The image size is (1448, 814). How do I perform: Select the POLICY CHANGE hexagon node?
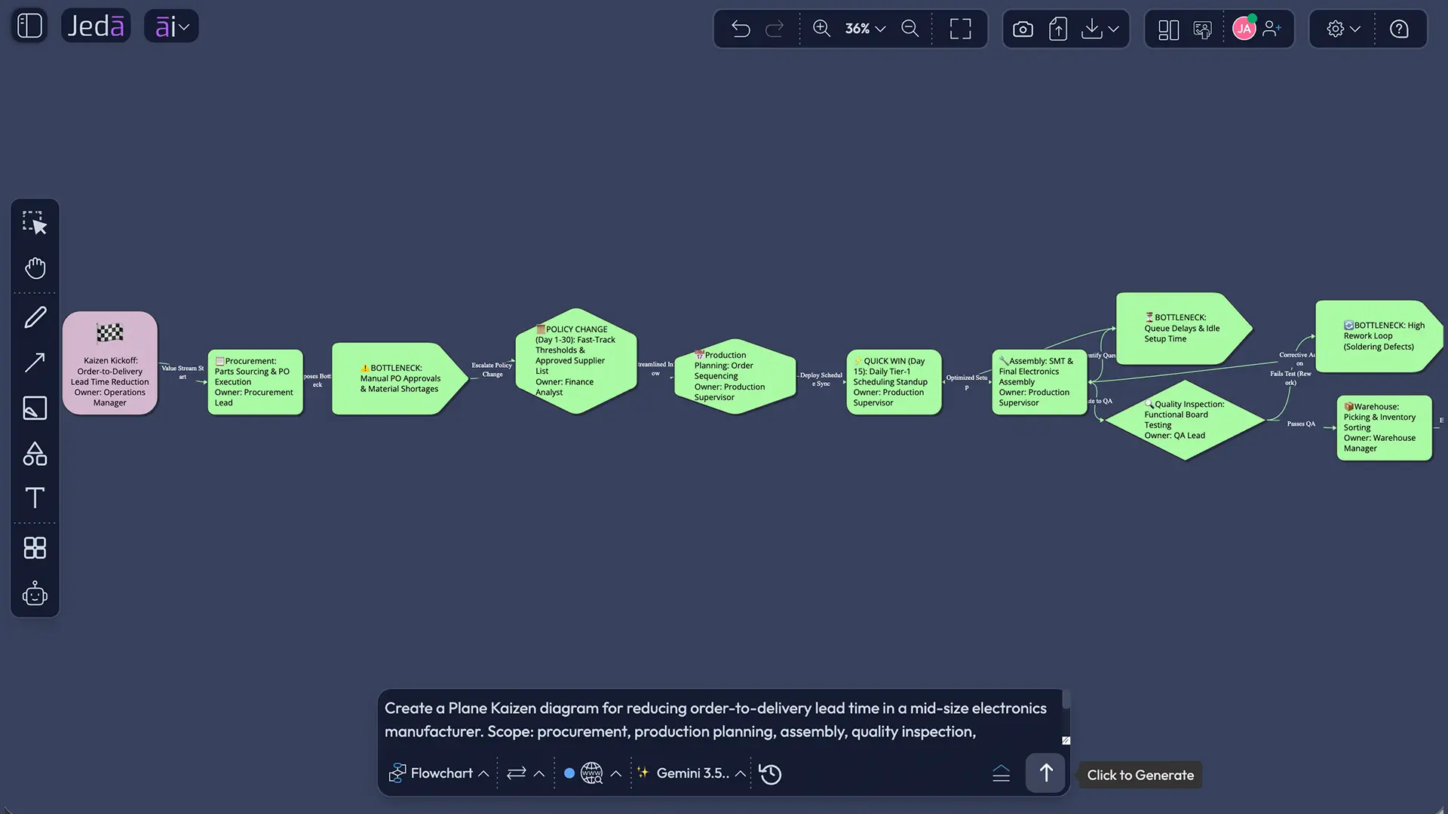click(576, 362)
